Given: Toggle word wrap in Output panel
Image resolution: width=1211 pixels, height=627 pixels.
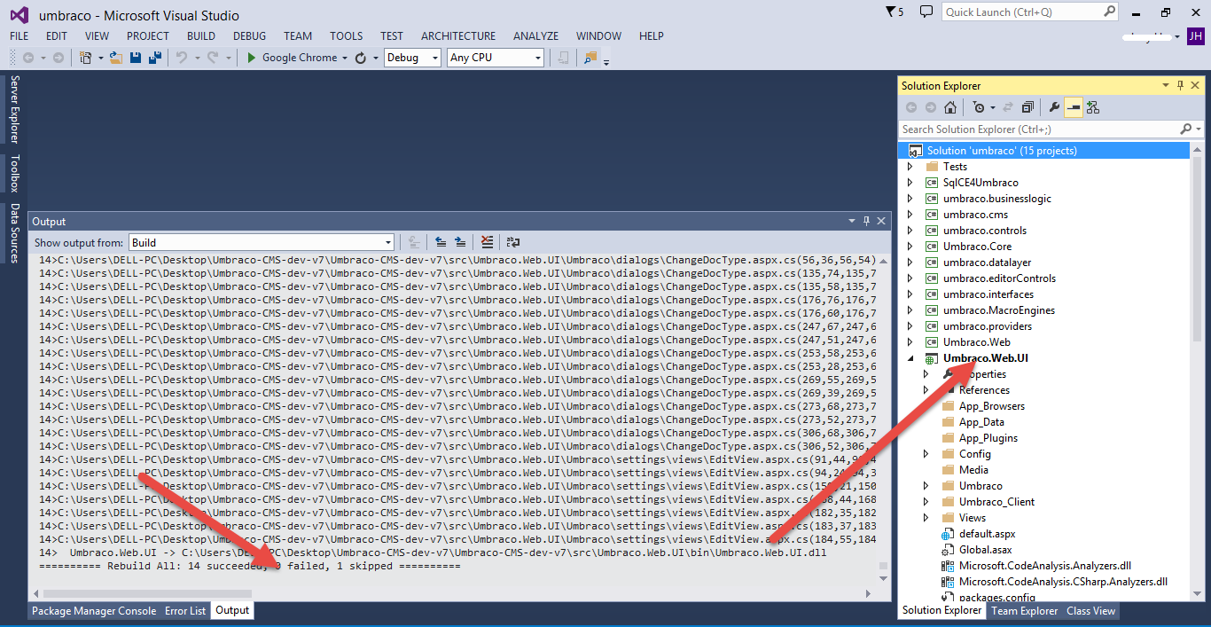Looking at the screenshot, I should pos(513,242).
